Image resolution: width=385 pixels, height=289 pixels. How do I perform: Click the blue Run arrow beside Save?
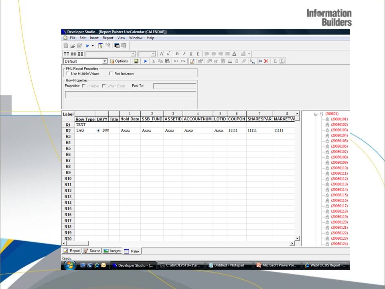tap(145, 61)
